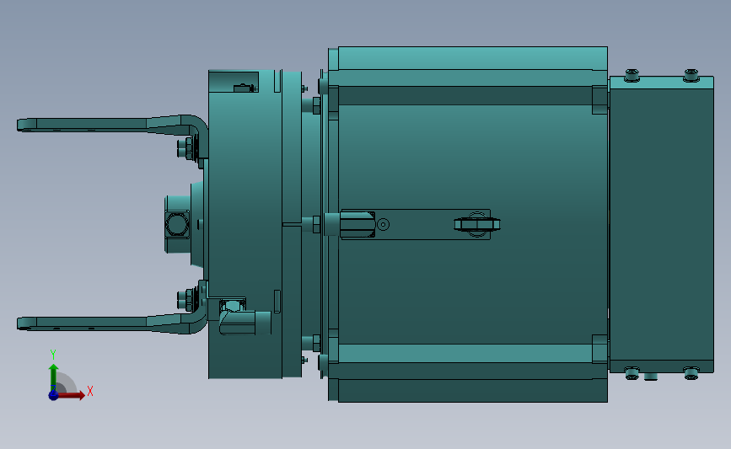Click the red X axis arrow of triad
The width and height of the screenshot is (731, 449).
point(72,395)
